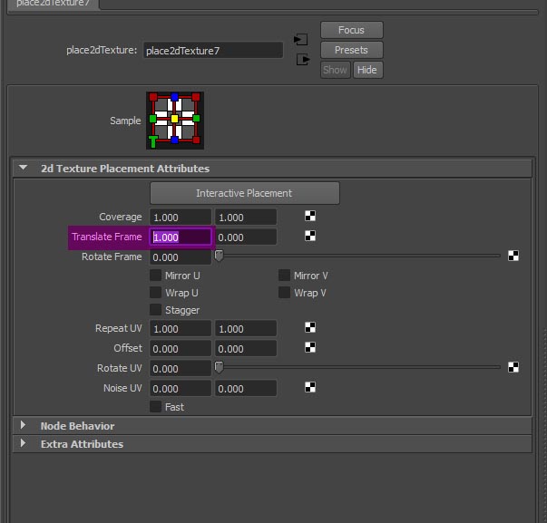Click the place2dTexture name field
Screen dimensions: 547x523
pyautogui.click(x=213, y=51)
